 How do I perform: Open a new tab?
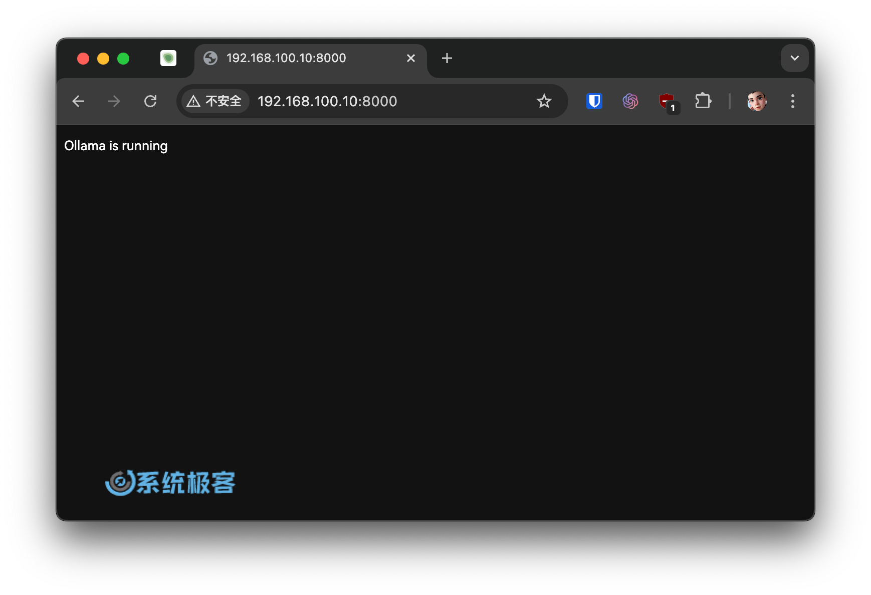pos(447,59)
